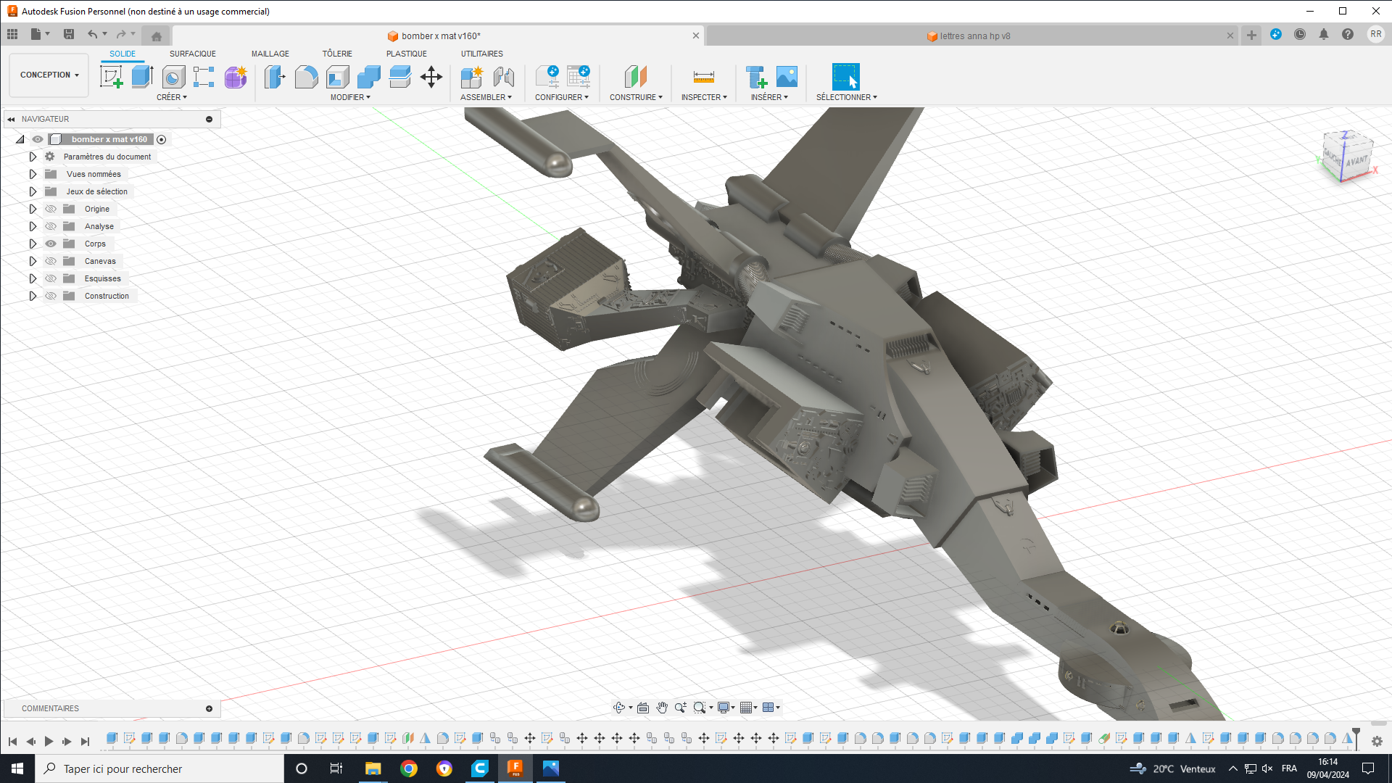Open the CONSTRUIRE menu label
Image resolution: width=1392 pixels, height=783 pixels.
pyautogui.click(x=635, y=97)
